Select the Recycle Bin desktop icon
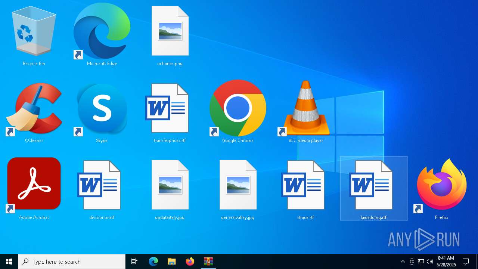 coord(34,35)
